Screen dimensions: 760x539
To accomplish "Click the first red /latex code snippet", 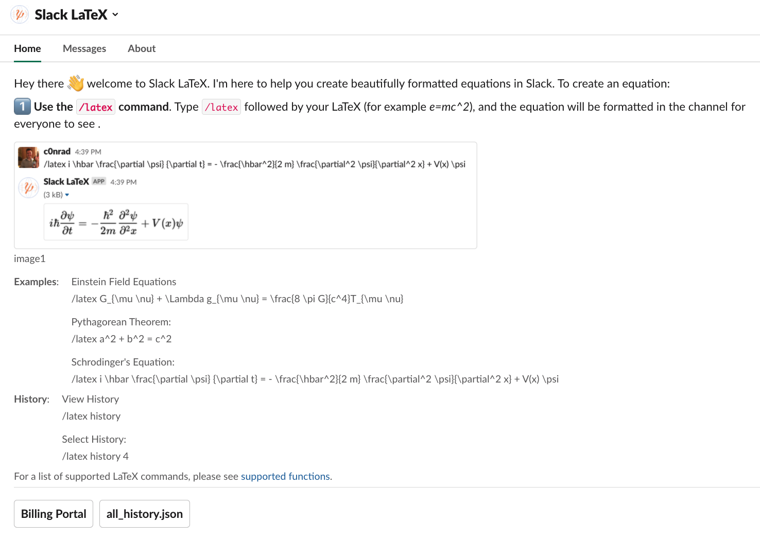I will (x=95, y=107).
